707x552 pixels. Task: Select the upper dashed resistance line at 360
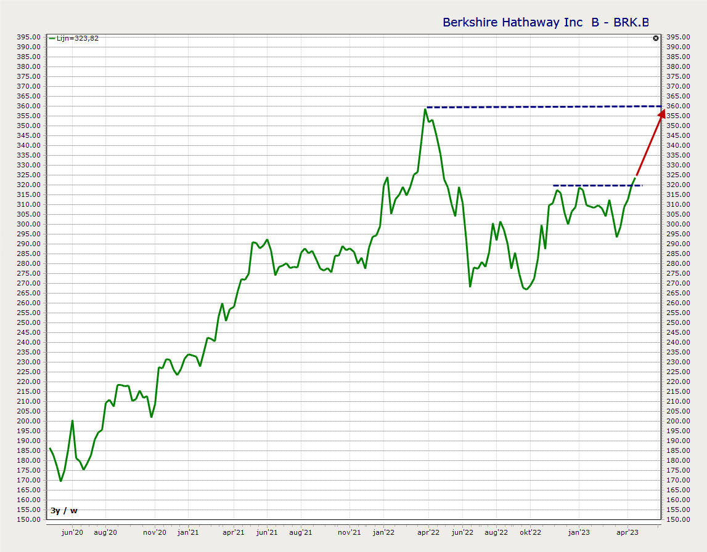click(542, 107)
